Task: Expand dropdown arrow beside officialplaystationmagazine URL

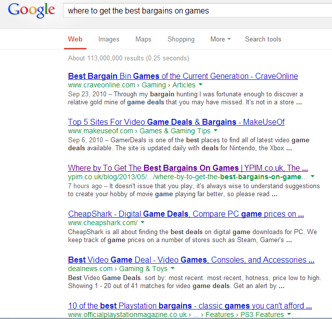Action: (289, 314)
